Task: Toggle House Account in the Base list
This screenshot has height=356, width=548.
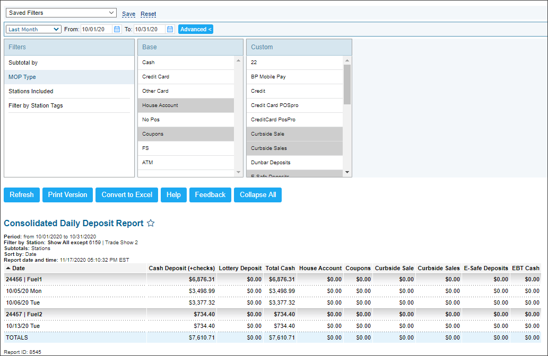Action: pos(186,105)
